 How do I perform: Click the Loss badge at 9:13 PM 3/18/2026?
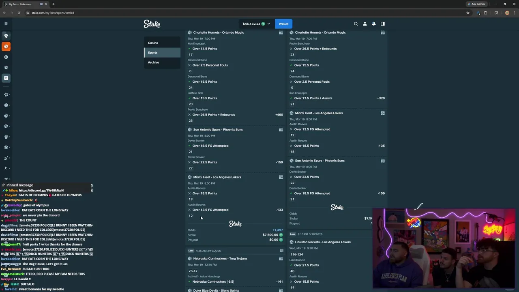[x=292, y=234]
